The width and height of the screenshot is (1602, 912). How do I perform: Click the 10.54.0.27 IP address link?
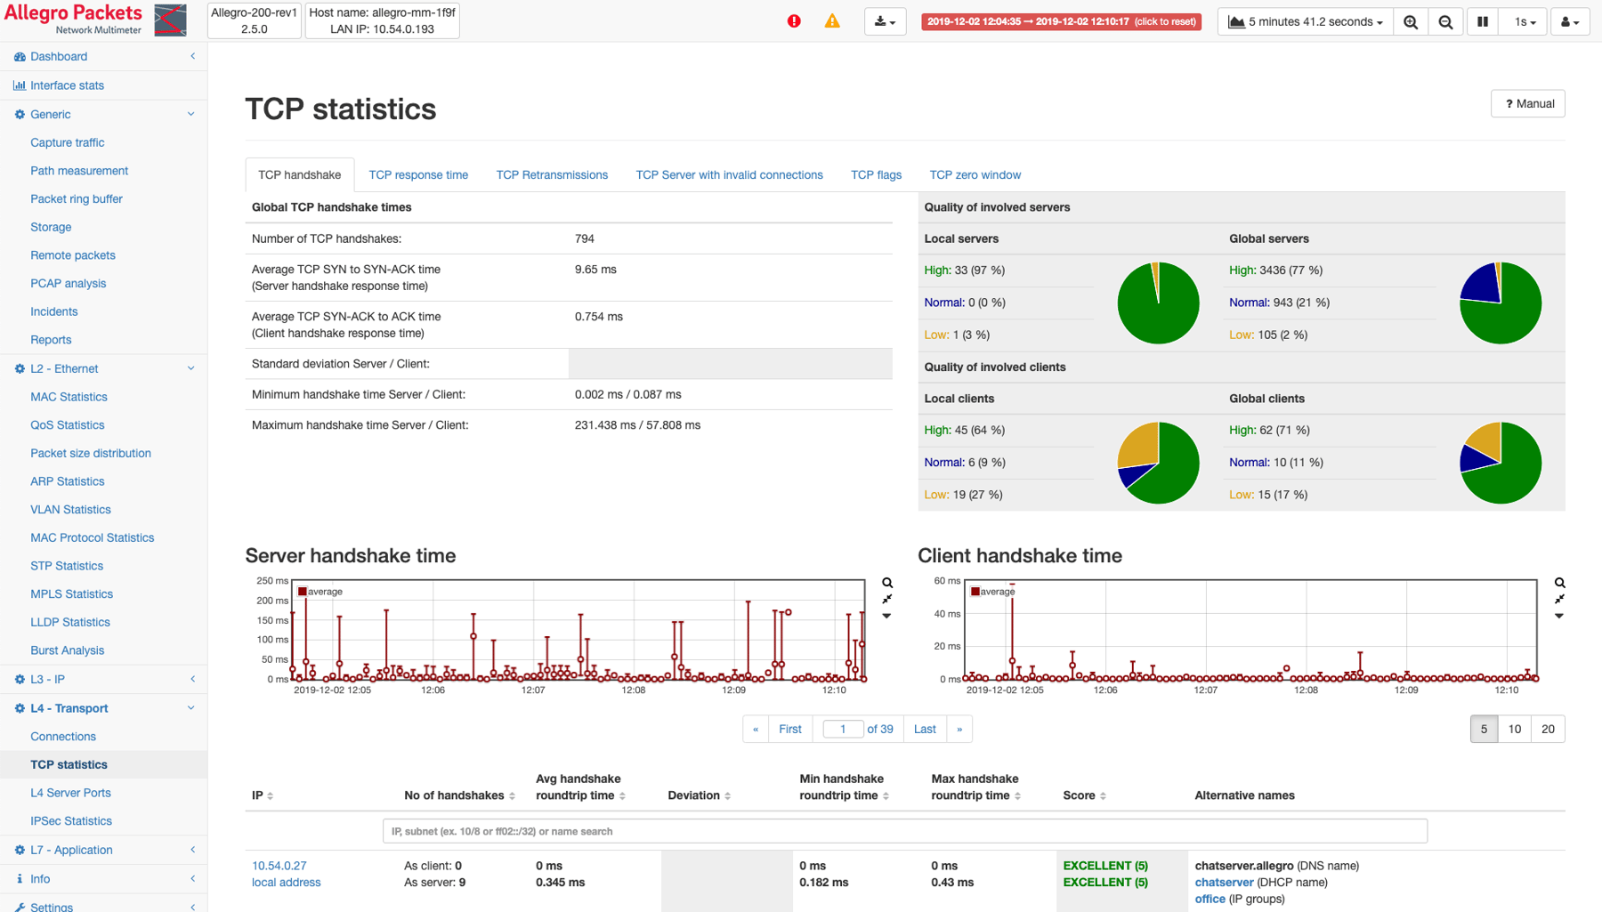pos(279,865)
